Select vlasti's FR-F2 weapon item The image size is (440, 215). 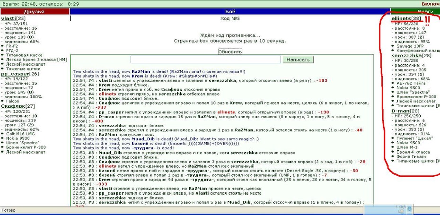[11, 46]
